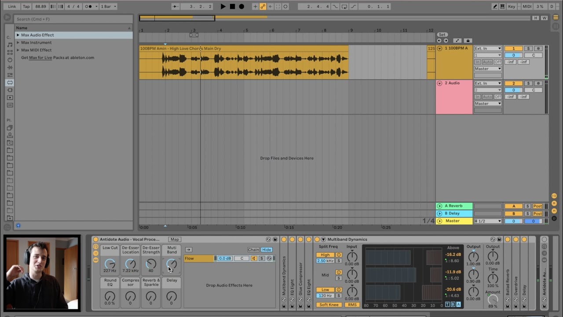The height and width of the screenshot is (317, 563).
Task: Solo the 1 100BPM A track
Action: 528,48
